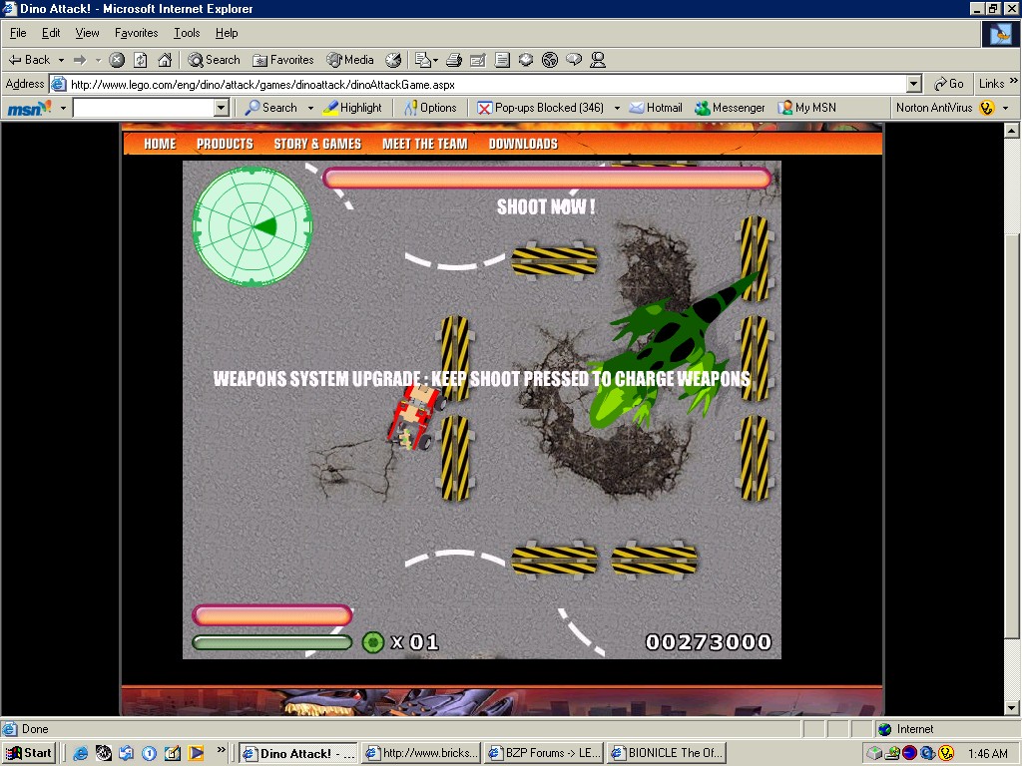
Task: Open the File menu
Action: (x=18, y=33)
